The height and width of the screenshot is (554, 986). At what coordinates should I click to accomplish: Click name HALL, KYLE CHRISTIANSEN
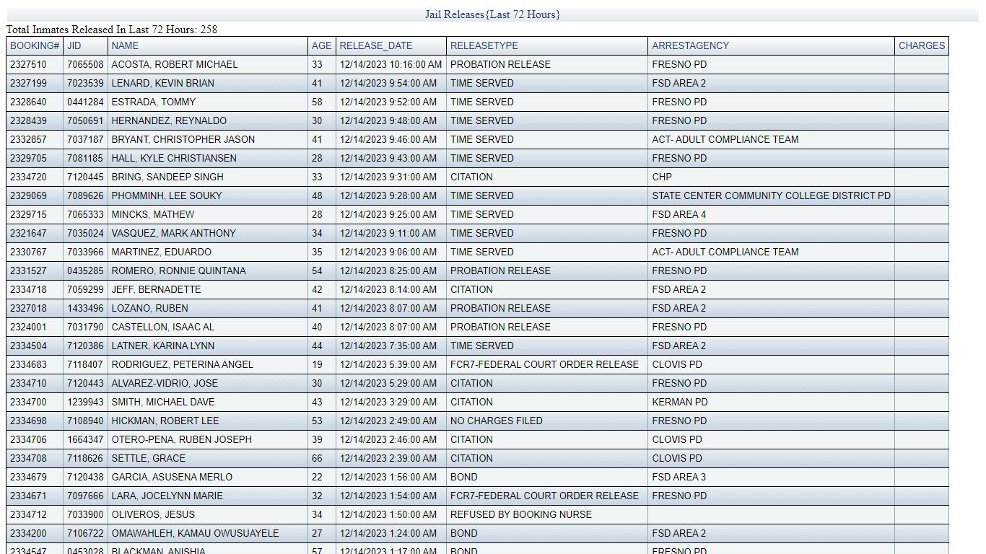(x=174, y=158)
